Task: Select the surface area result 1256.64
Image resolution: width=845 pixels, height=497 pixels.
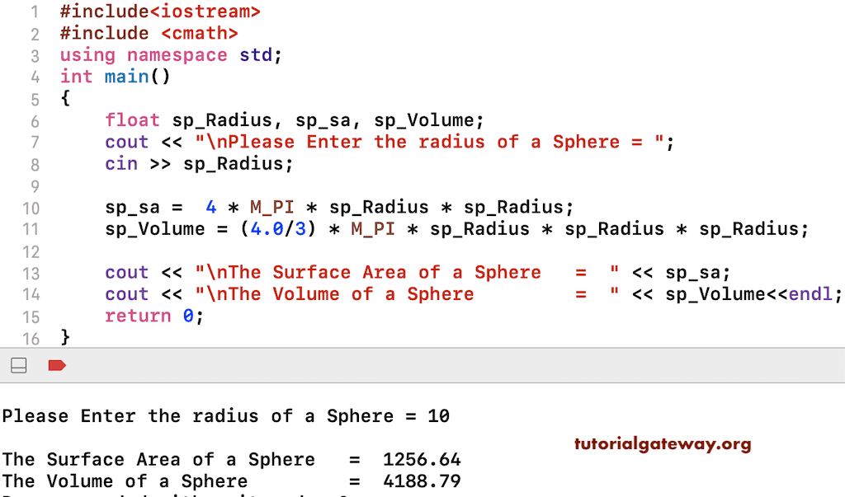Action: click(x=421, y=459)
